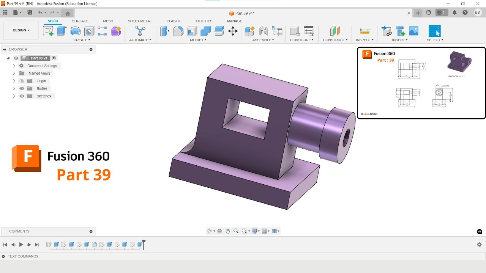This screenshot has height=273, width=486.
Task: Switch to the SHEET METAL tab
Action: click(x=140, y=21)
